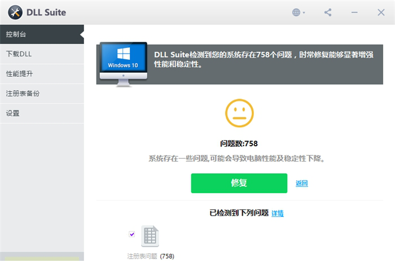The image size is (395, 271).
Task: Click the Windows 10 monitor image
Action: point(124,64)
